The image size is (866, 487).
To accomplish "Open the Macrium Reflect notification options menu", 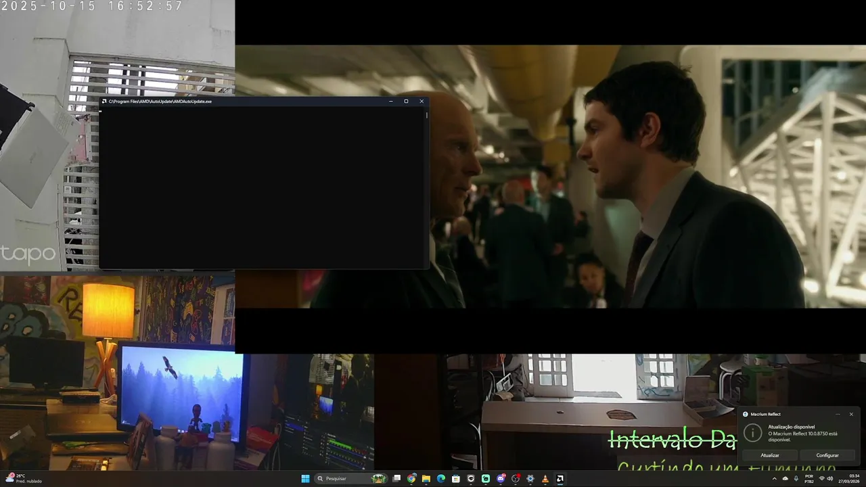I will 838,414.
